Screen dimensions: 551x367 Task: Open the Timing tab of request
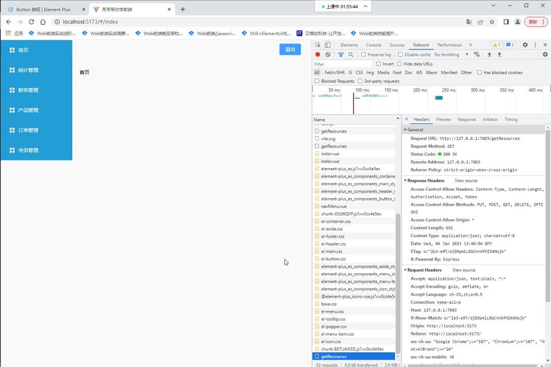click(511, 119)
